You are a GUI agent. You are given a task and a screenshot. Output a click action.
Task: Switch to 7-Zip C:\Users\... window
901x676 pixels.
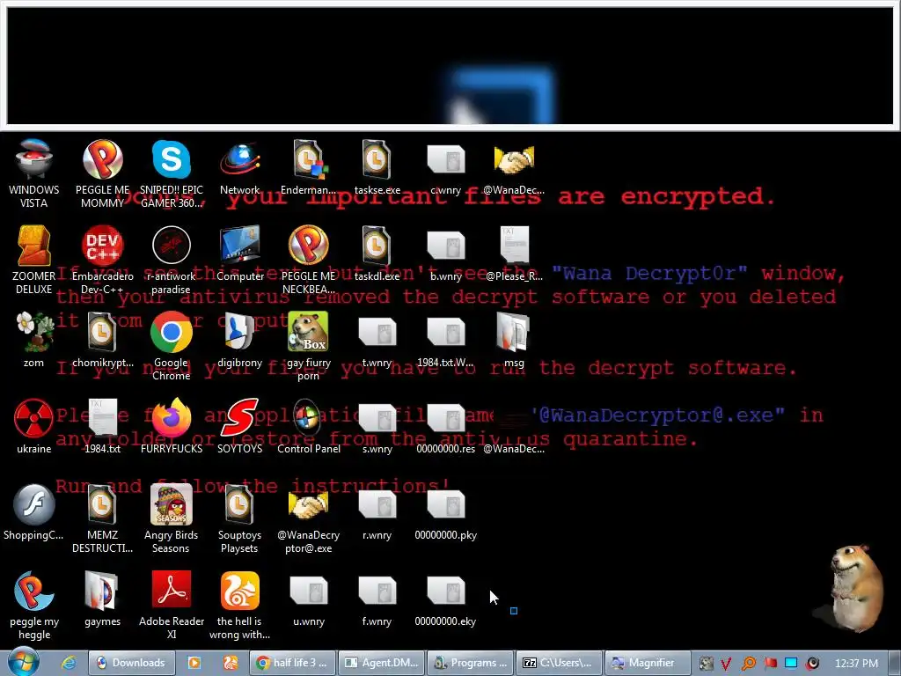point(559,663)
